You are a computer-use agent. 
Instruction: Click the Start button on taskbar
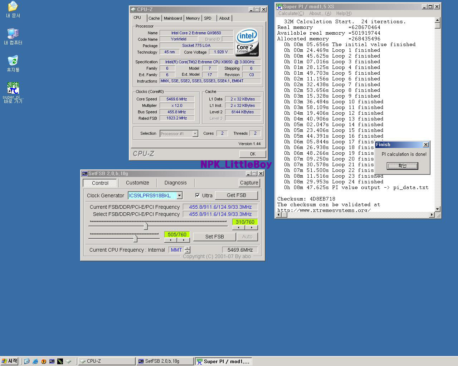point(10,361)
